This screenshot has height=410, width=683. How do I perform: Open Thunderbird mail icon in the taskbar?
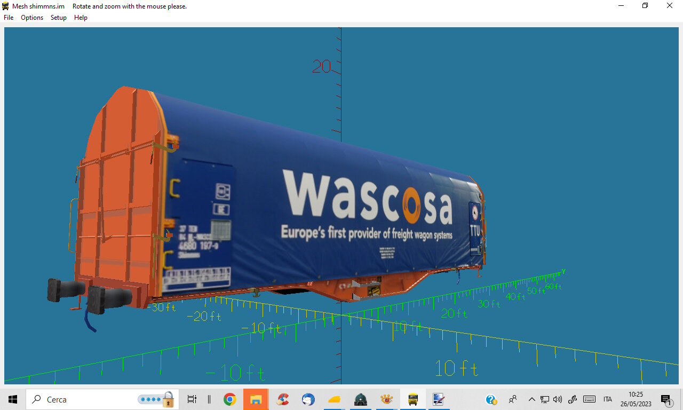(x=308, y=399)
